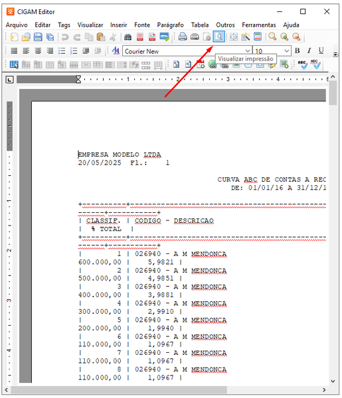
Task: Open Visualizar impressão print preview
Action: pos(218,36)
